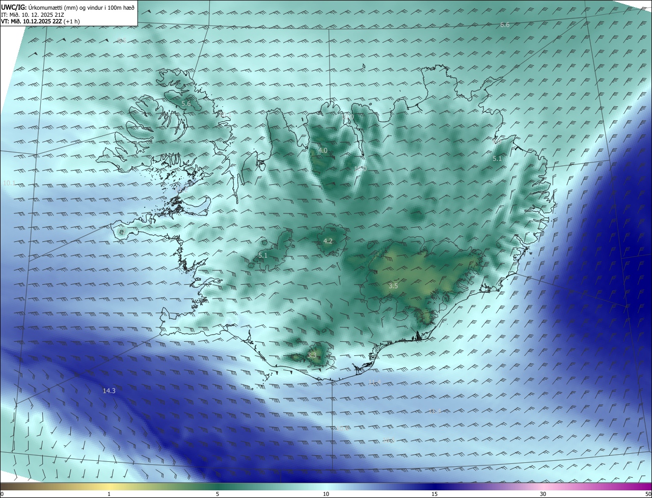Click the 4.0 value label in northern Iceland
The height and width of the screenshot is (498, 652).
point(323,151)
